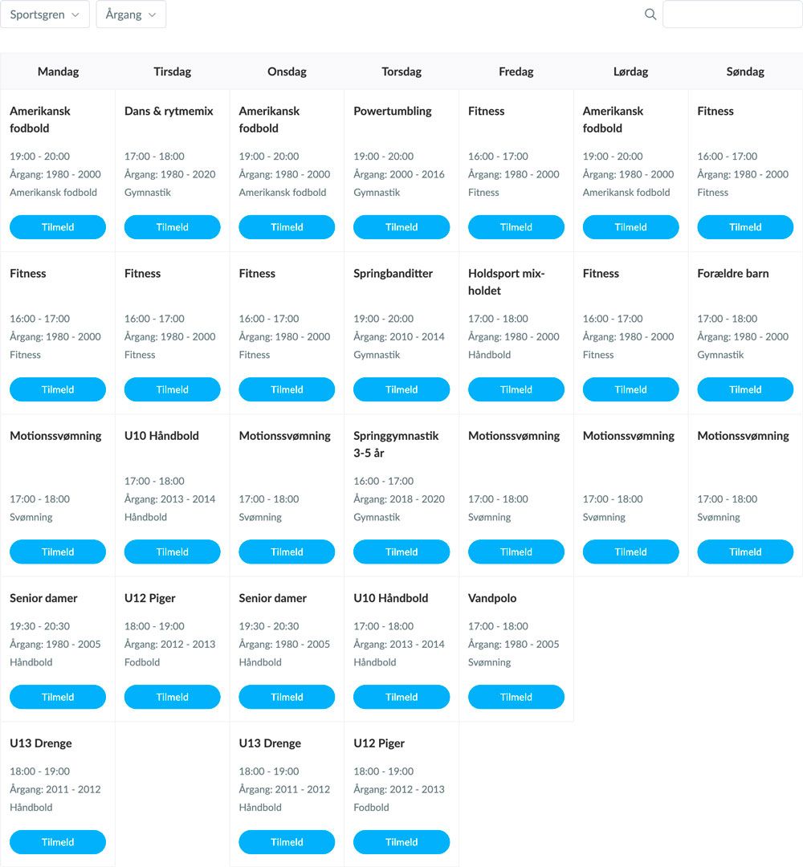Focus the search input field
Screen dimensions: 803x867
point(733,14)
